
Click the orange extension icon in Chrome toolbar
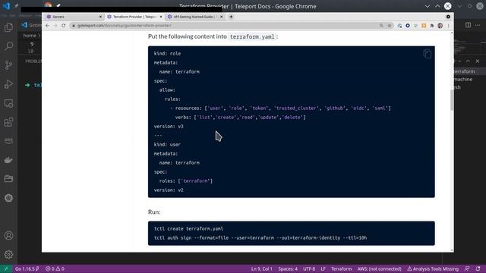click(x=424, y=26)
